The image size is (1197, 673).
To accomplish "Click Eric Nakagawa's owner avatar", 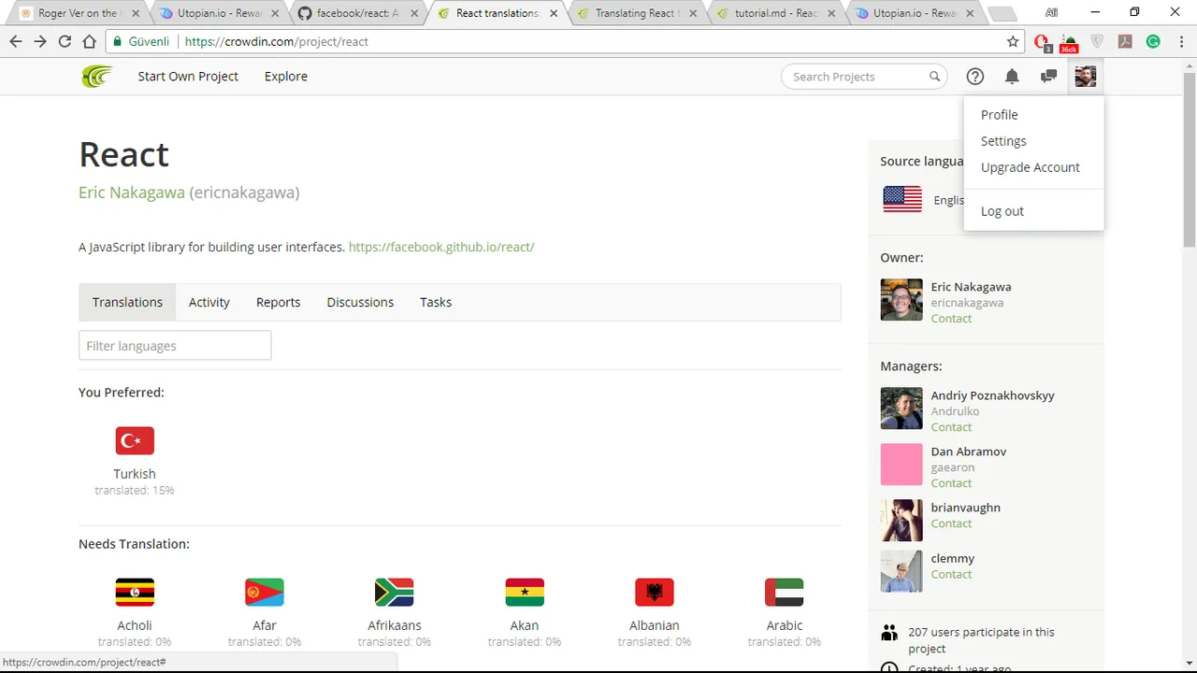I will pyautogui.click(x=901, y=300).
